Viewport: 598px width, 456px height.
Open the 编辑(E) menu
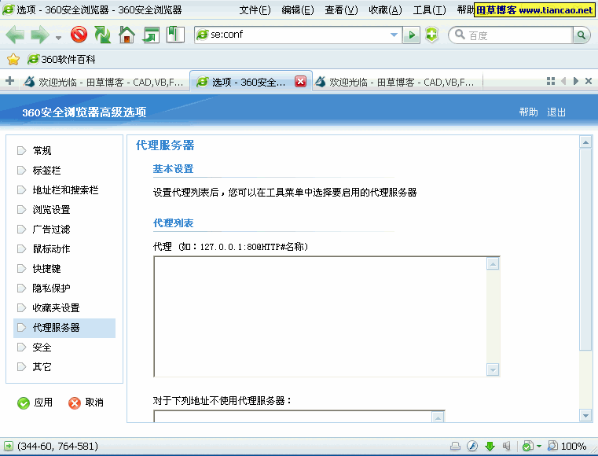click(x=298, y=10)
